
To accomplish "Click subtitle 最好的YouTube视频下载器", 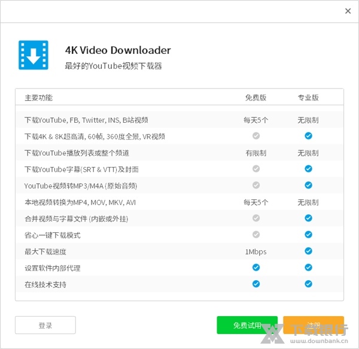I will (x=113, y=66).
